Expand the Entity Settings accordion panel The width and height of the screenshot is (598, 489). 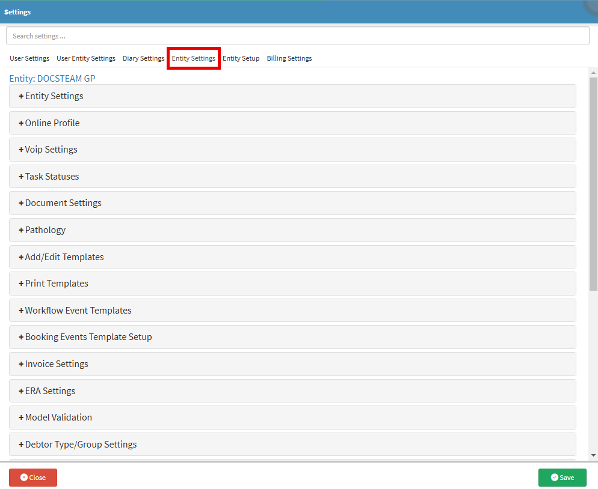click(x=292, y=96)
